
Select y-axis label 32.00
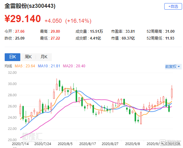pyautogui.click(x=12, y=73)
